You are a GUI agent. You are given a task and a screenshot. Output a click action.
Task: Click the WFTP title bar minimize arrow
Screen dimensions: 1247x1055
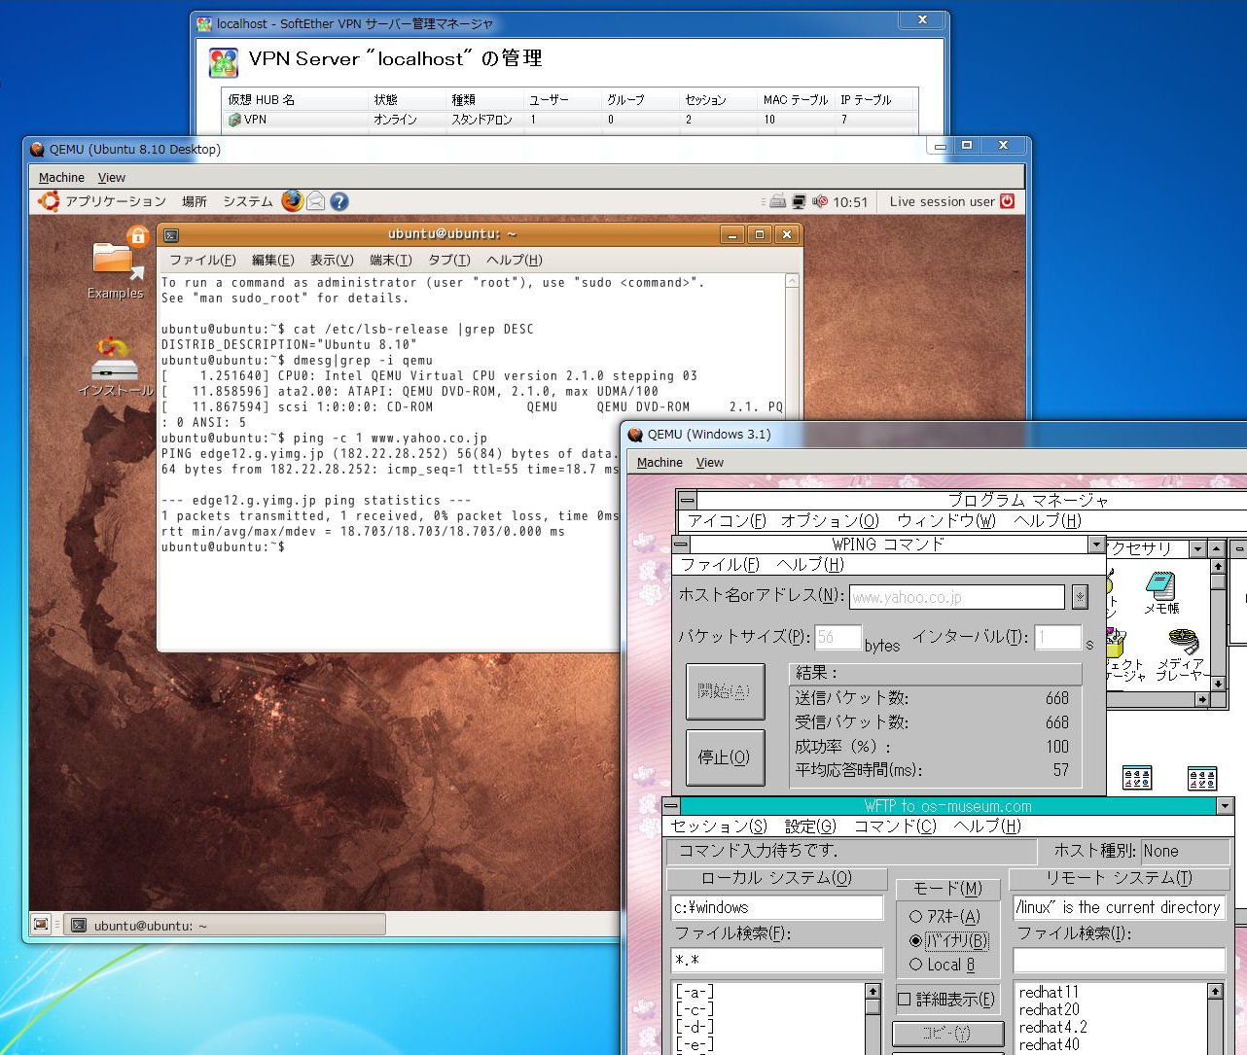point(1226,806)
